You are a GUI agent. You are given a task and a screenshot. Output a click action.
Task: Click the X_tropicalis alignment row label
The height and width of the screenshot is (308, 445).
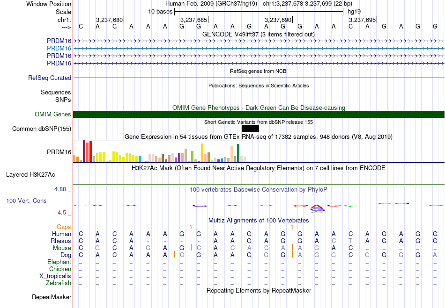pos(55,276)
